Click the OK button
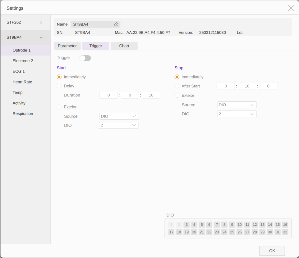The height and width of the screenshot is (258, 299). pos(272,251)
